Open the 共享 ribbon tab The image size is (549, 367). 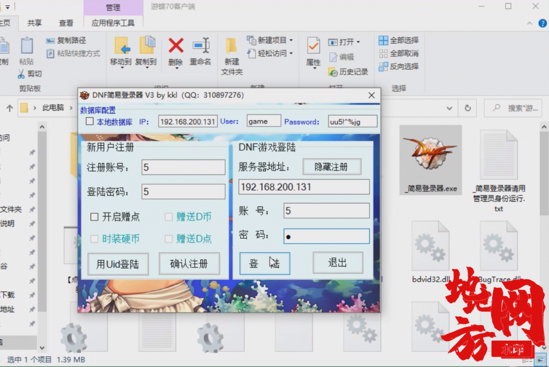35,23
